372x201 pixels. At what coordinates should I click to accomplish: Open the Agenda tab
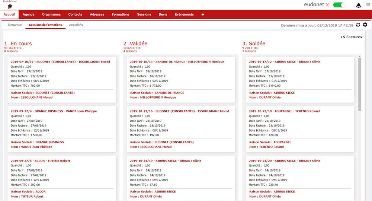pos(29,15)
